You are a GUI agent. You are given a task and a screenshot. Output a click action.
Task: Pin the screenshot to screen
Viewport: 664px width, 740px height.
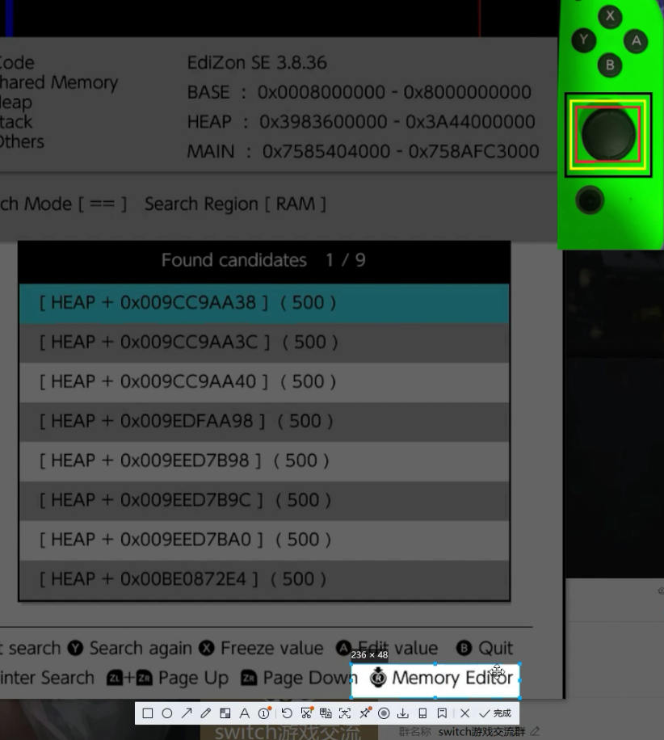point(364,713)
